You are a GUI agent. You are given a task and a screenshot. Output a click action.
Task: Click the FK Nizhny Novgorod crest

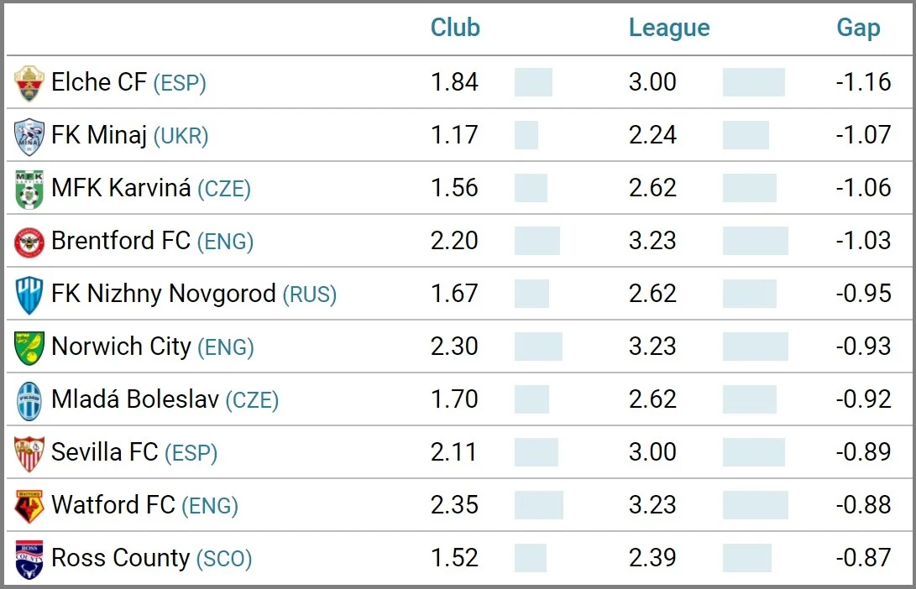pos(29,294)
